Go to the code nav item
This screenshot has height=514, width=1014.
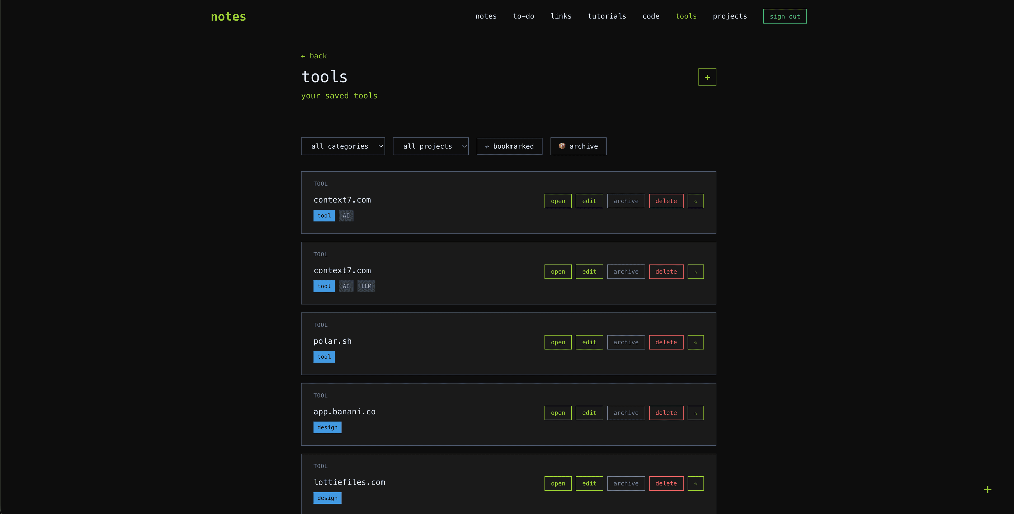point(651,16)
